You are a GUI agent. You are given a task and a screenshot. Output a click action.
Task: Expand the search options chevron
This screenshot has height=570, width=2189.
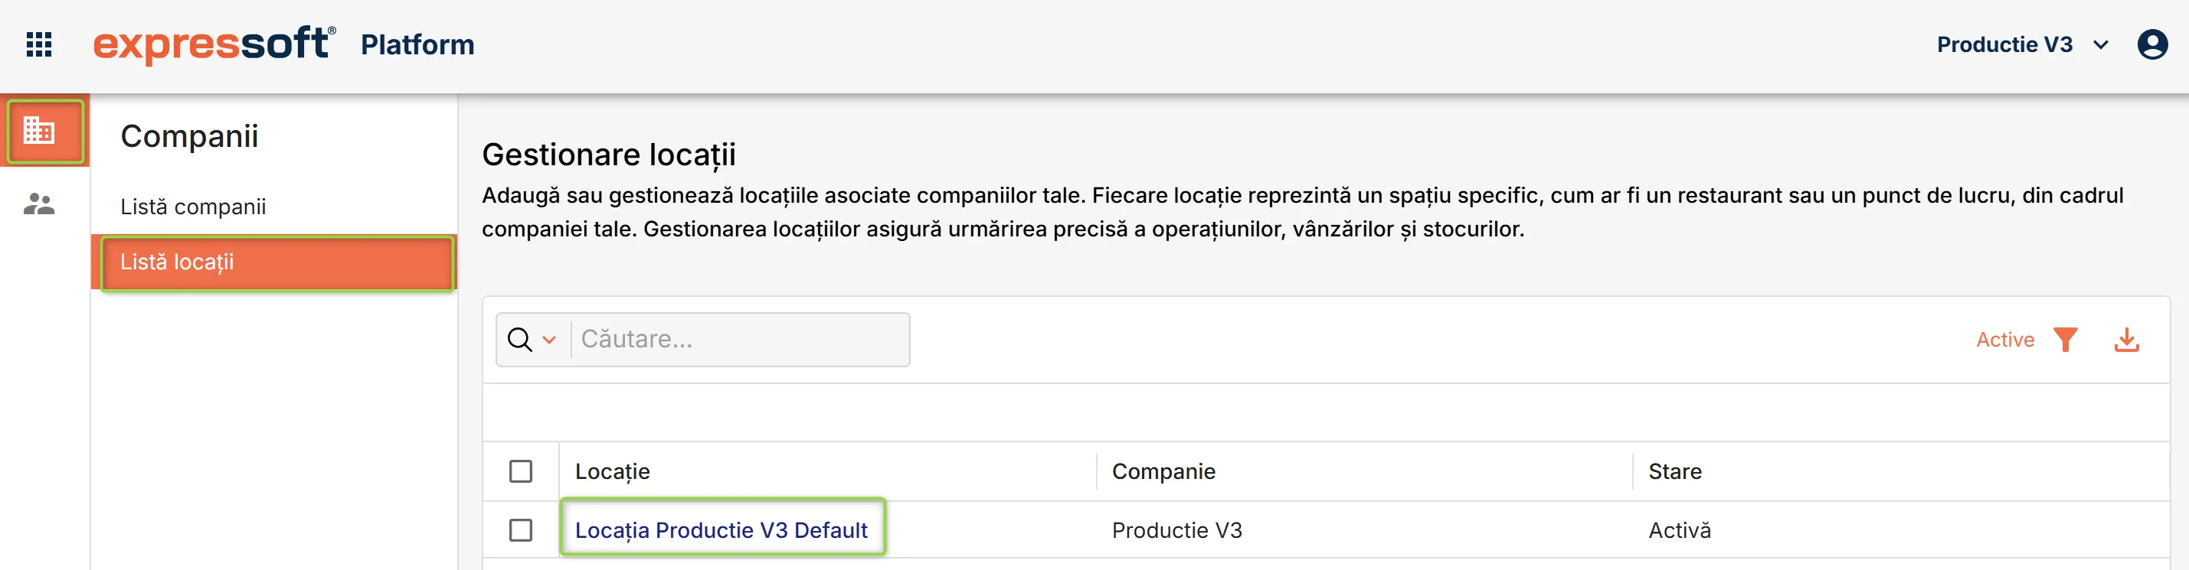549,340
